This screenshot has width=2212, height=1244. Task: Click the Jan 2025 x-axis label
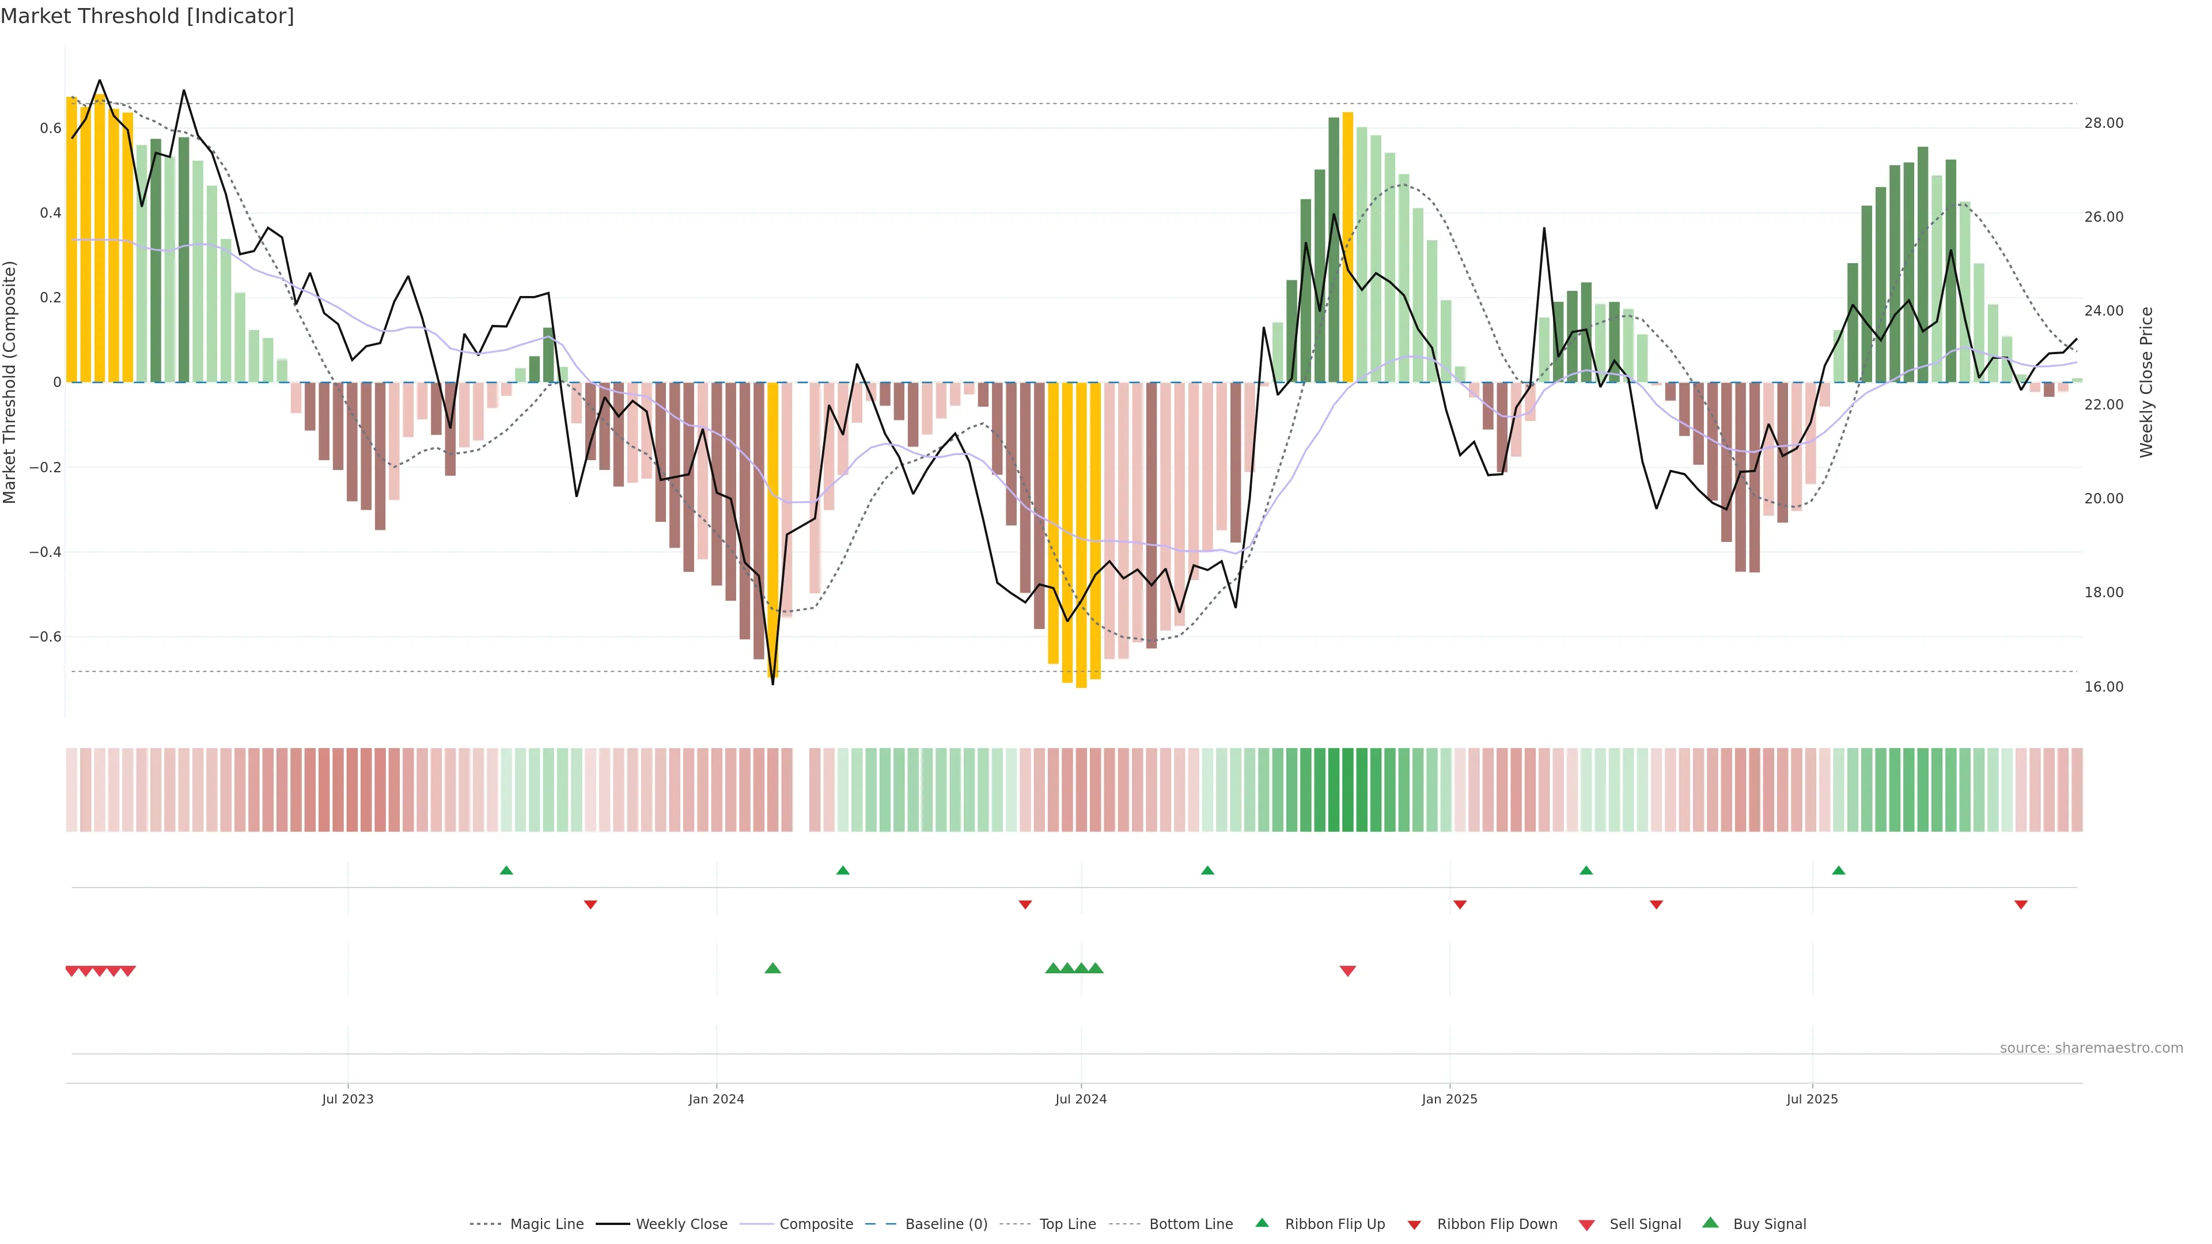coord(1449,1099)
